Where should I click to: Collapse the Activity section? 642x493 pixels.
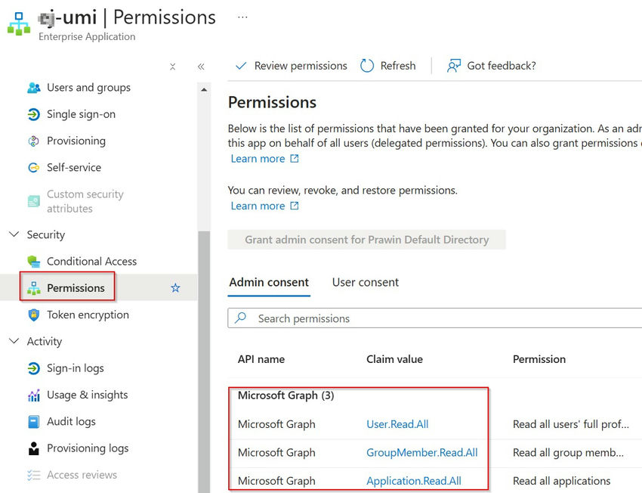14,342
